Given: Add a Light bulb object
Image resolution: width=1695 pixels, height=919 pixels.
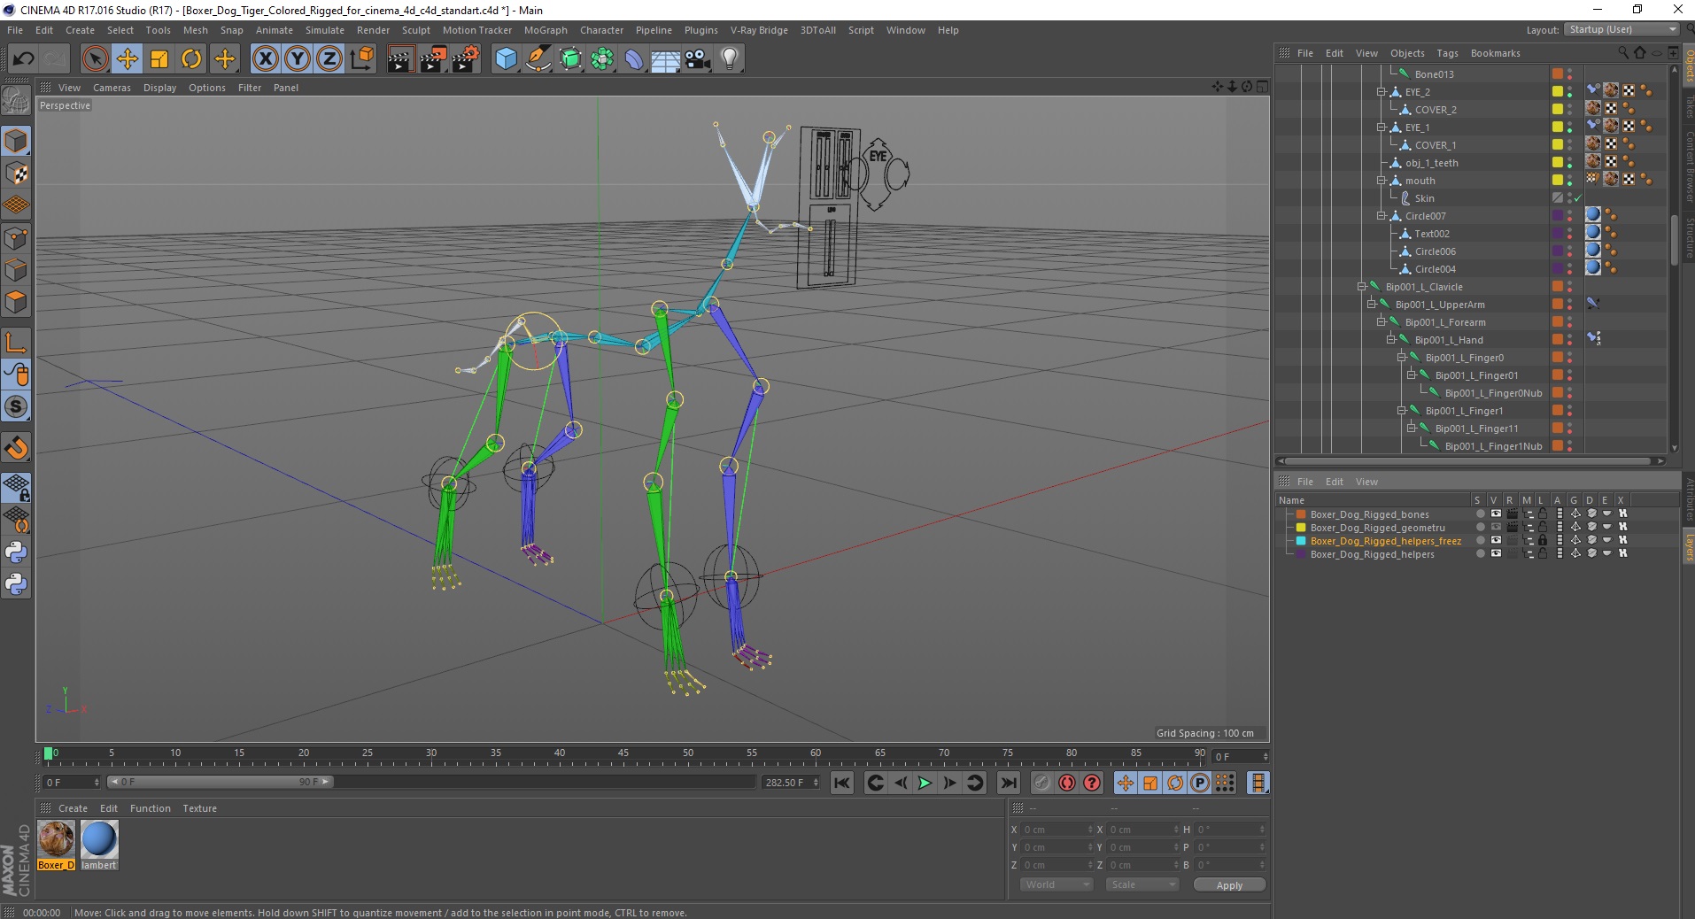Looking at the screenshot, I should click(730, 59).
